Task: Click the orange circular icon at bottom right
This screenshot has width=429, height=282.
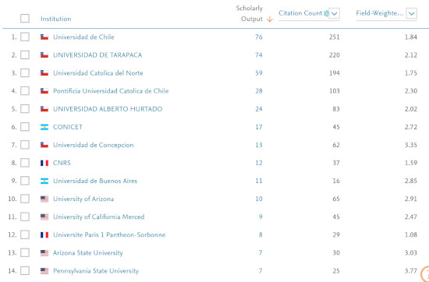Action: click(x=425, y=273)
